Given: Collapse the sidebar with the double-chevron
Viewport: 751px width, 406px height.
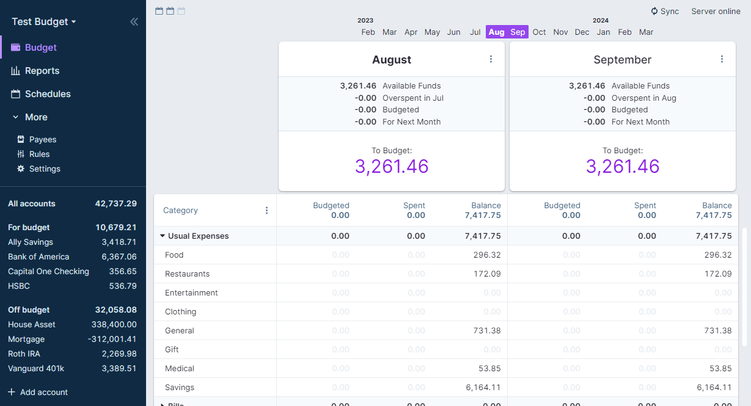Looking at the screenshot, I should 134,21.
